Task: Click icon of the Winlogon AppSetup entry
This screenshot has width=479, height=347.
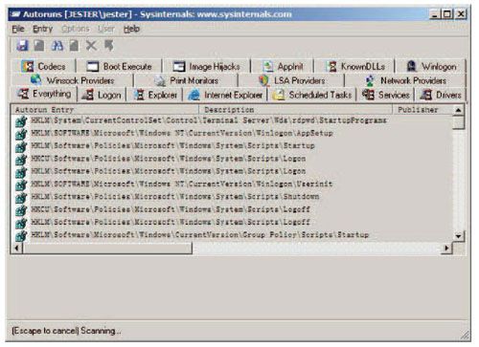Action: (x=21, y=134)
